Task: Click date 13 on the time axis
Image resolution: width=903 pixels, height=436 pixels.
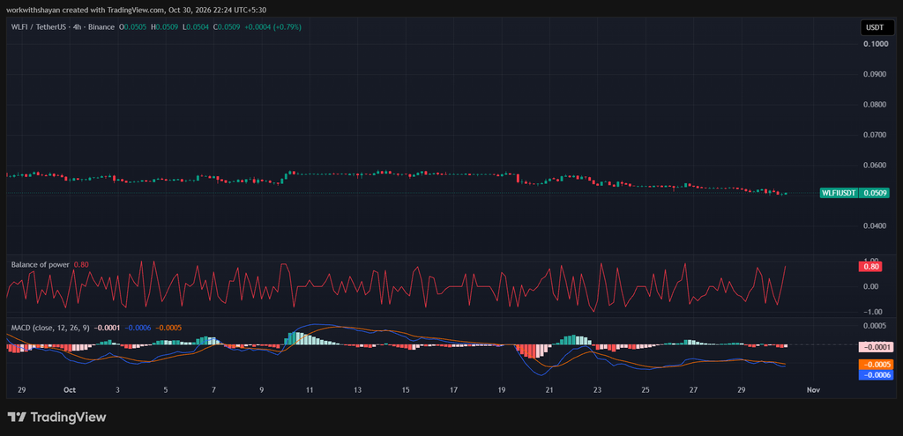Action: (x=358, y=390)
